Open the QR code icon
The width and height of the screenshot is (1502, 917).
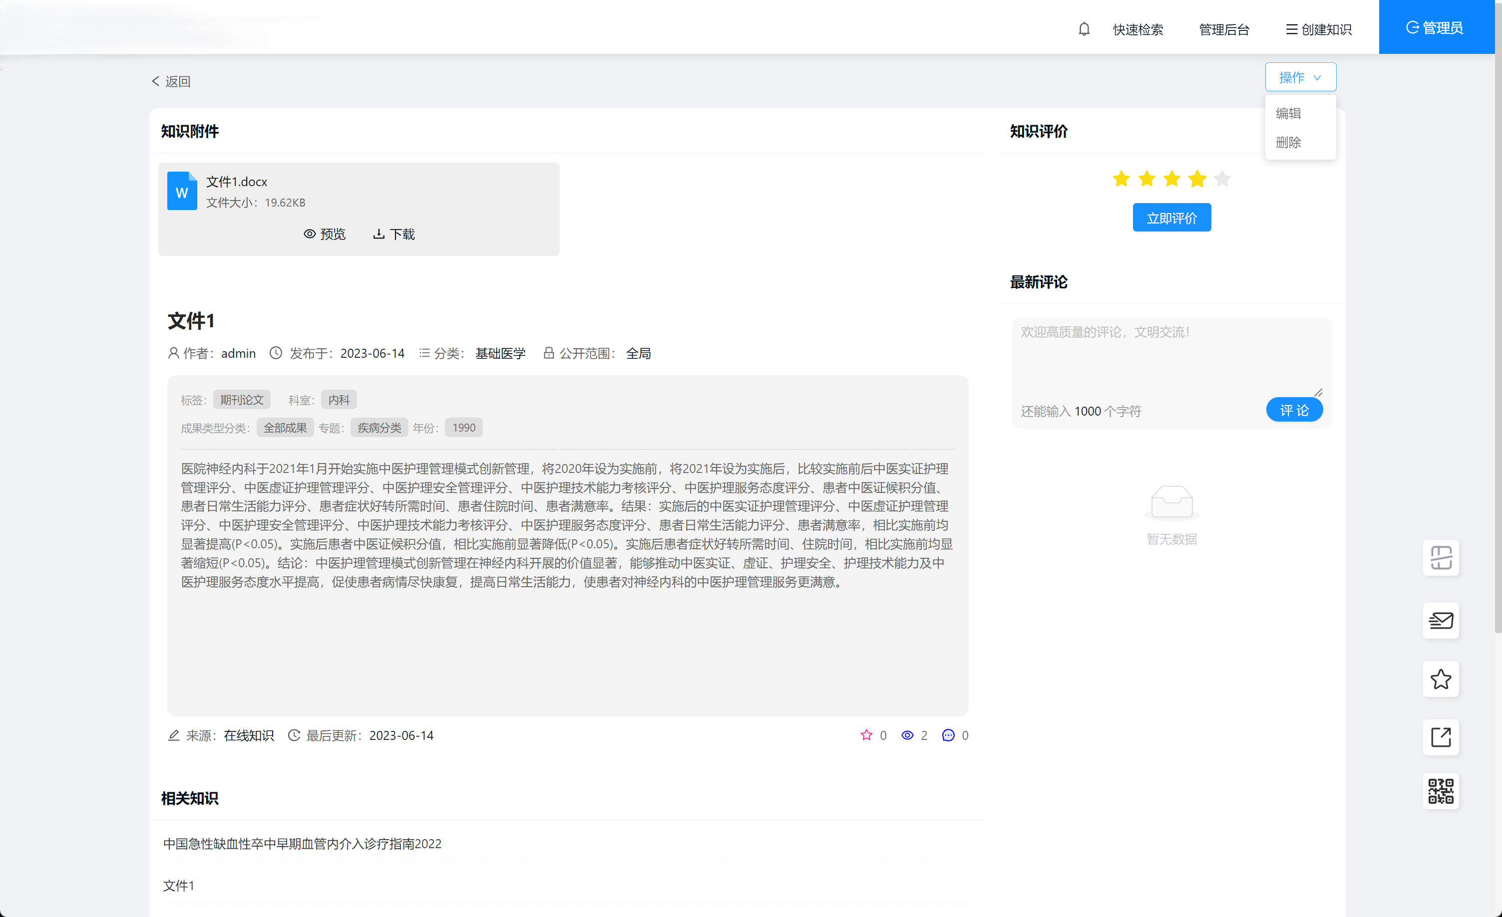tap(1441, 791)
